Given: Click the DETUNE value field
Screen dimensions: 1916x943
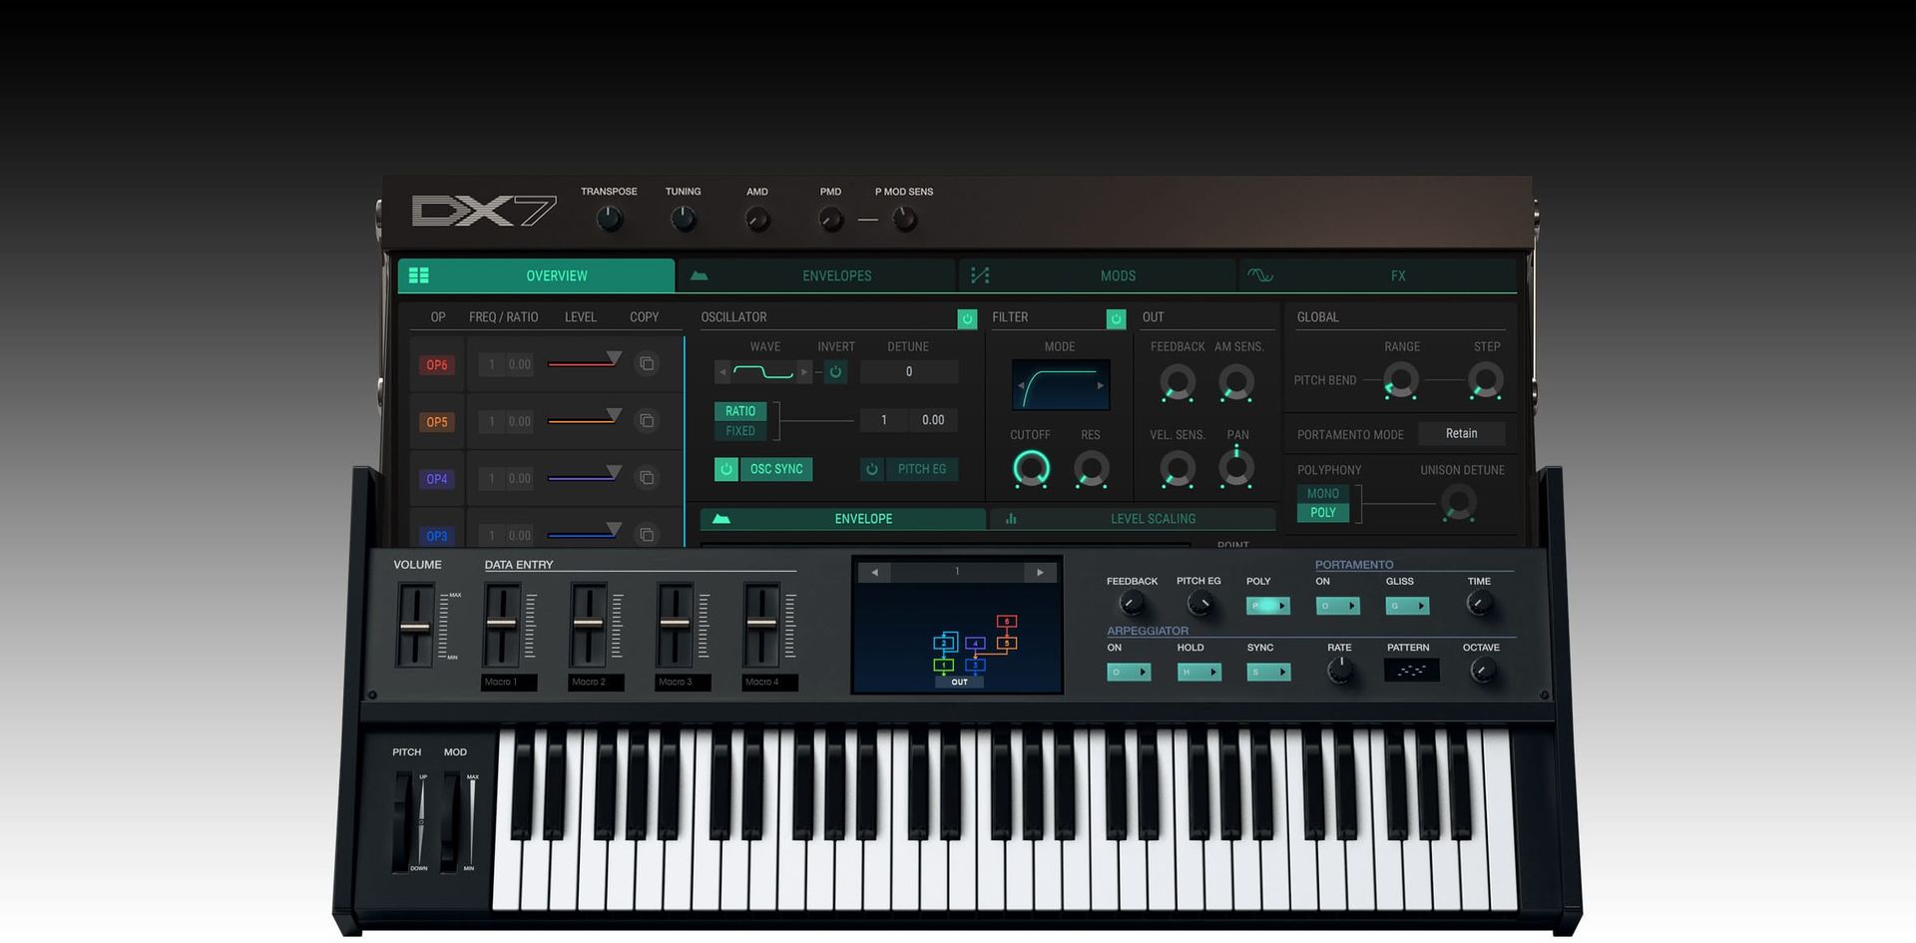Looking at the screenshot, I should (x=909, y=372).
